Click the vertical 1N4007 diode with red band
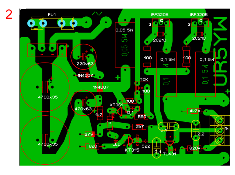This screenshot has height=175, width=235. point(100,87)
